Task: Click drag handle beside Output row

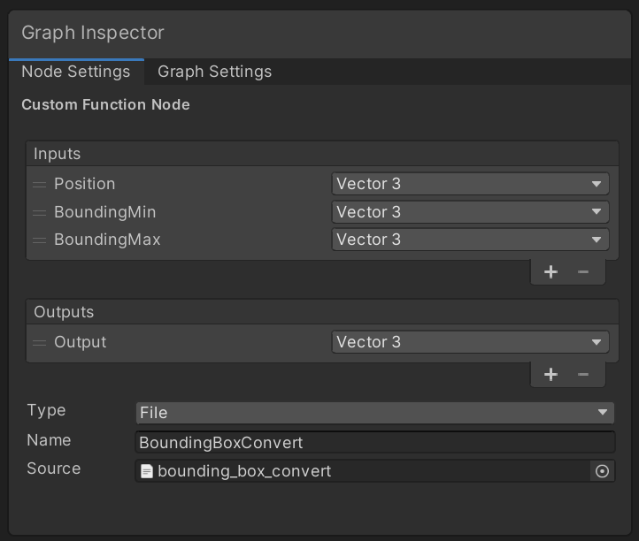Action: [x=39, y=343]
